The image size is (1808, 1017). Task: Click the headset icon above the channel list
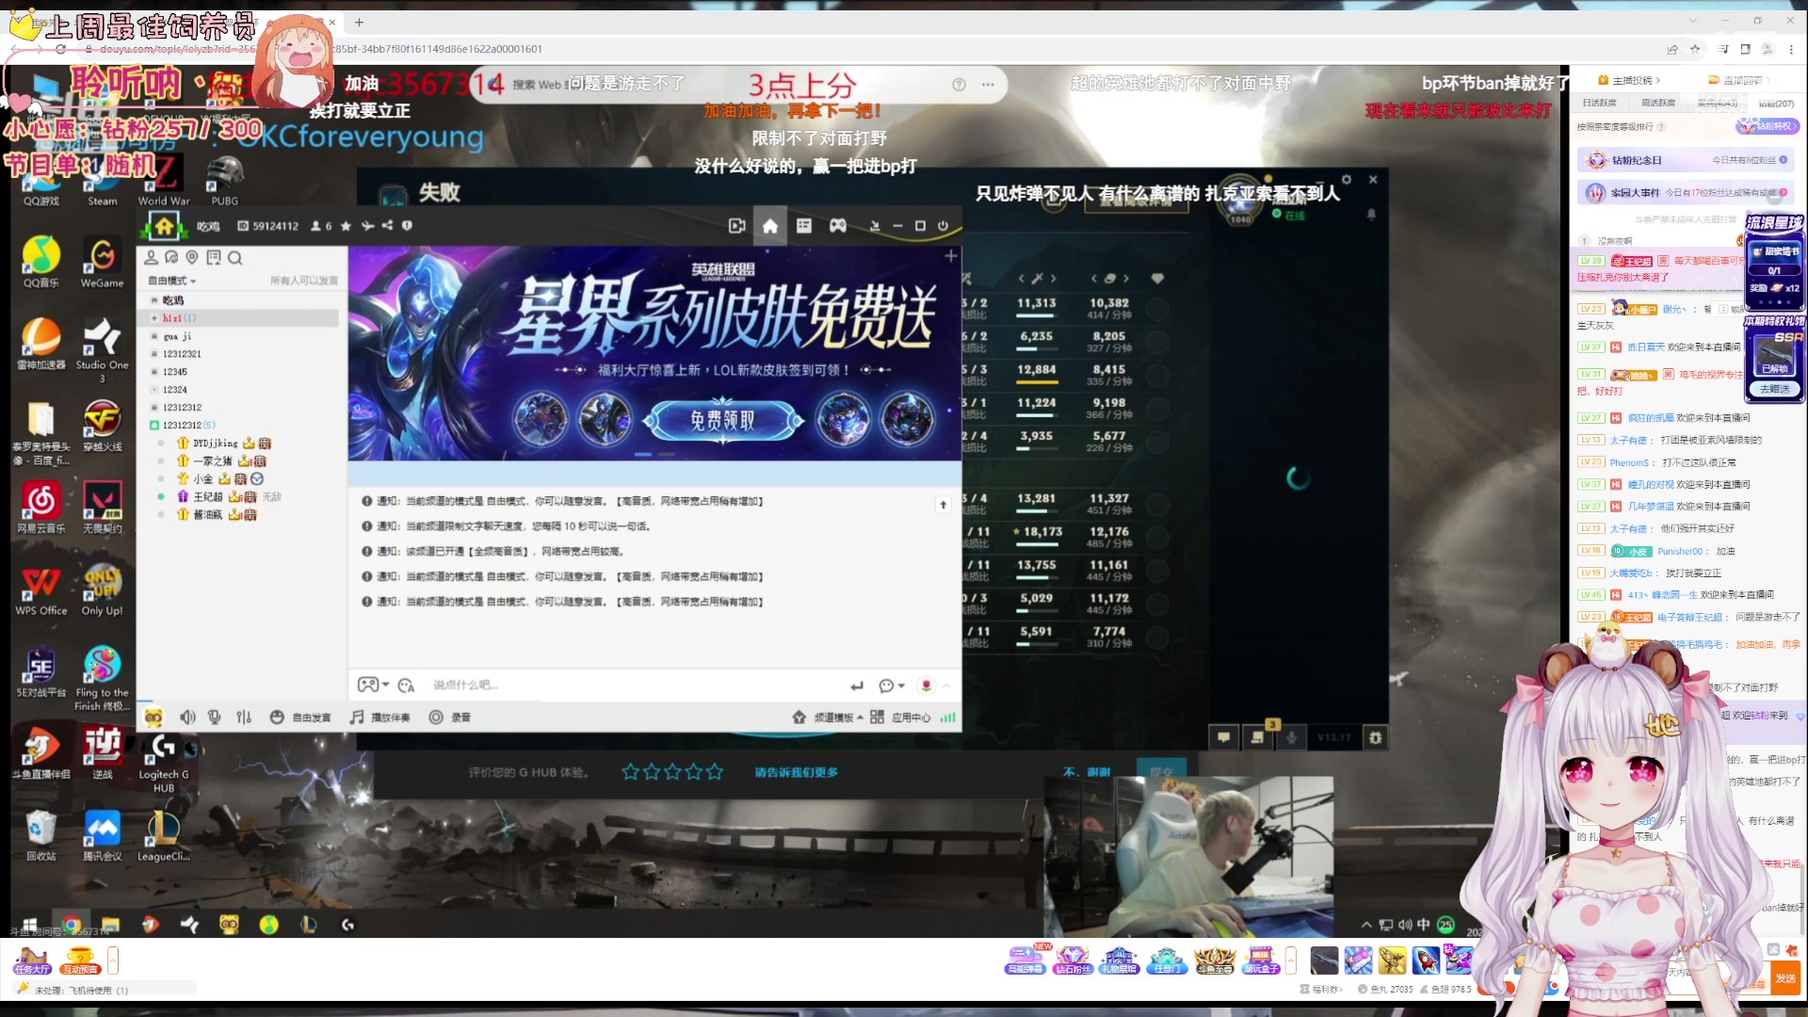point(171,257)
